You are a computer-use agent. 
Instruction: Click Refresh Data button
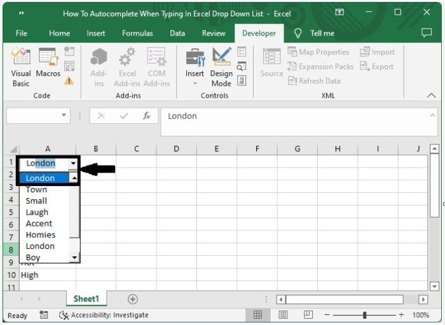click(314, 81)
